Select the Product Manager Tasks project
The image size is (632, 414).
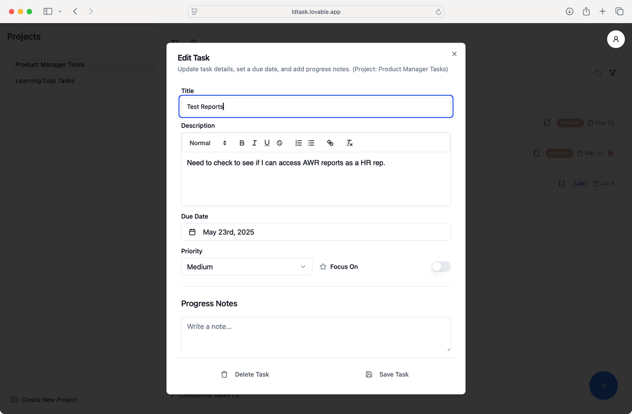pyautogui.click(x=50, y=65)
